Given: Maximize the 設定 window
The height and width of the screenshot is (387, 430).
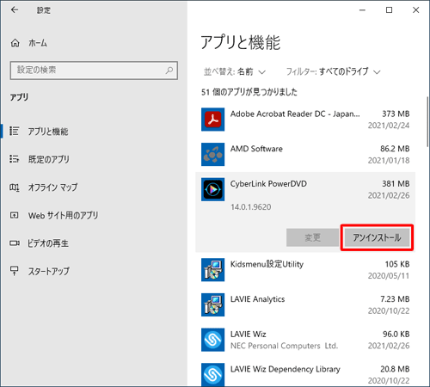Looking at the screenshot, I should tap(389, 10).
